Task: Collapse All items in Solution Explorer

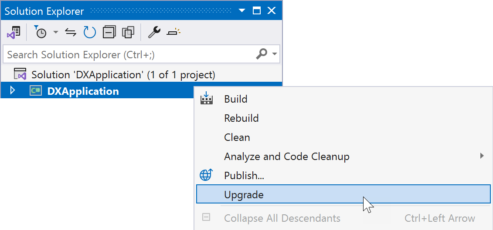Action: point(109,32)
